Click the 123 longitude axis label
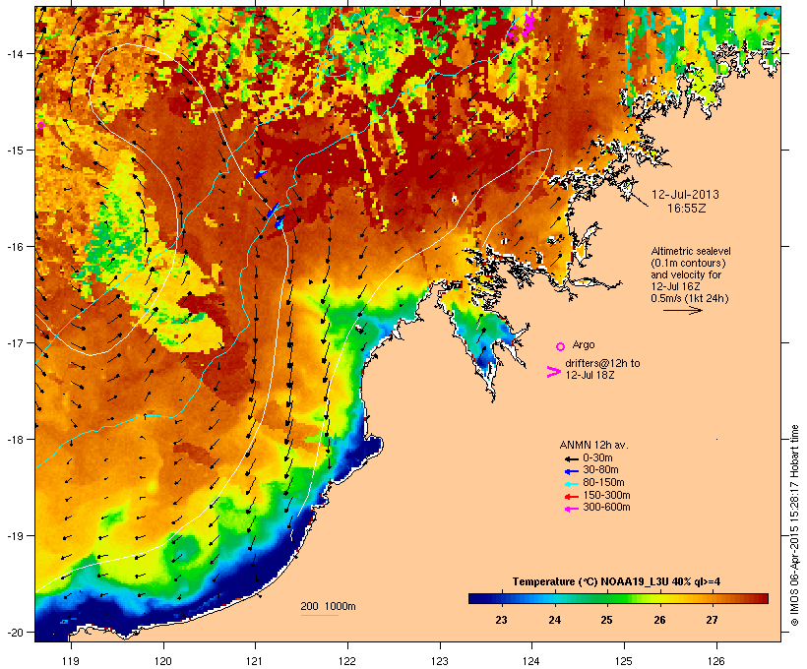The width and height of the screenshot is (807, 669). (440, 661)
